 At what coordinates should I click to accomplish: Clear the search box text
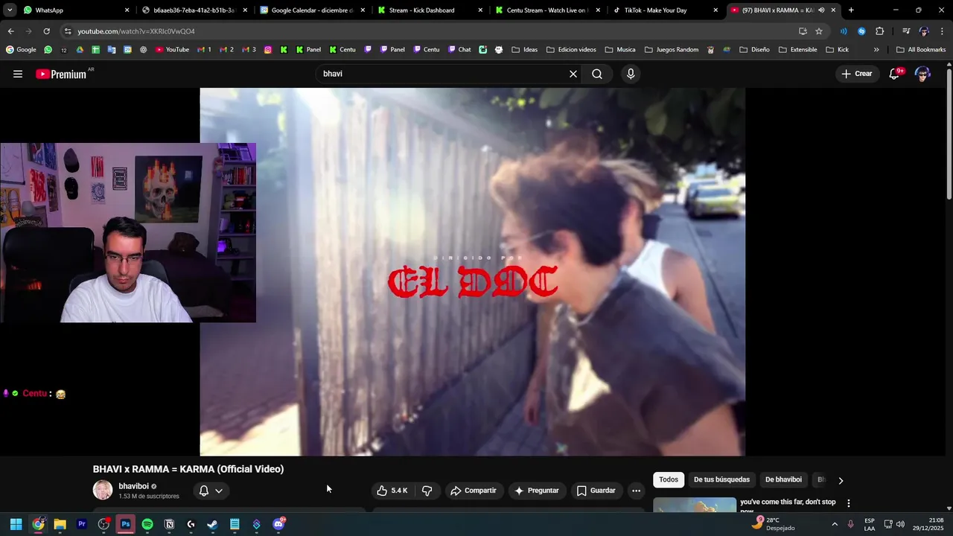[573, 74]
